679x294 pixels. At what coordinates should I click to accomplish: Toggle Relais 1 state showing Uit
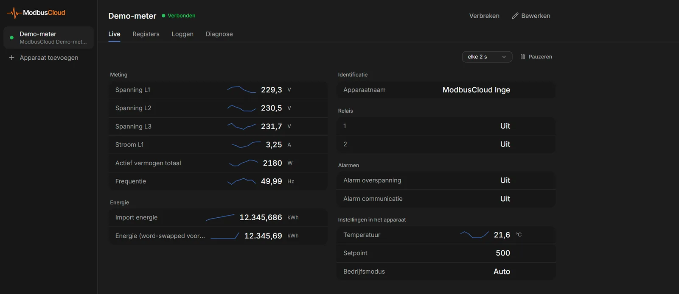tap(505, 126)
